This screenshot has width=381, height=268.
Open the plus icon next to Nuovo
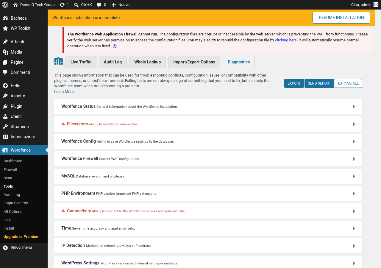pos(114,5)
